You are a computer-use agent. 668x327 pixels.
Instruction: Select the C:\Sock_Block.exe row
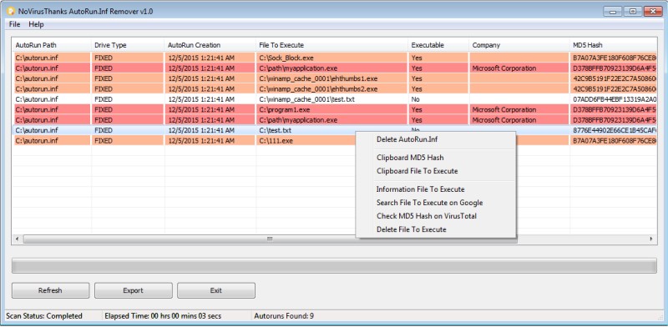336,58
